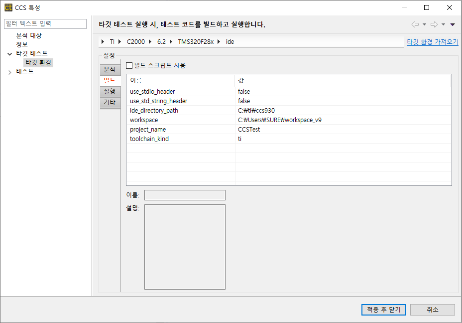Click the 취소 button

(433, 310)
